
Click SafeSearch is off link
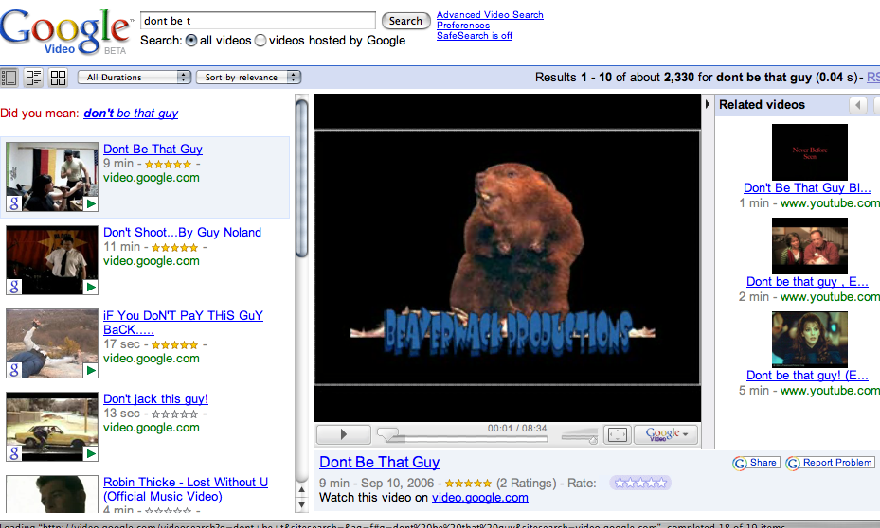coord(475,36)
